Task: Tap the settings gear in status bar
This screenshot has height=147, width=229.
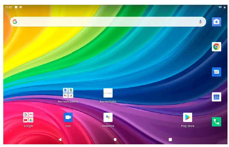Action: coord(21,7)
